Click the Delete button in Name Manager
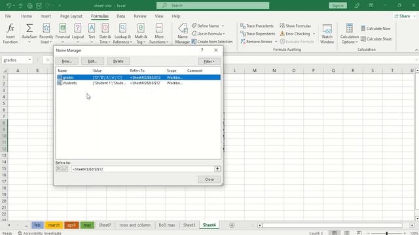419x235 pixels. (x=118, y=61)
